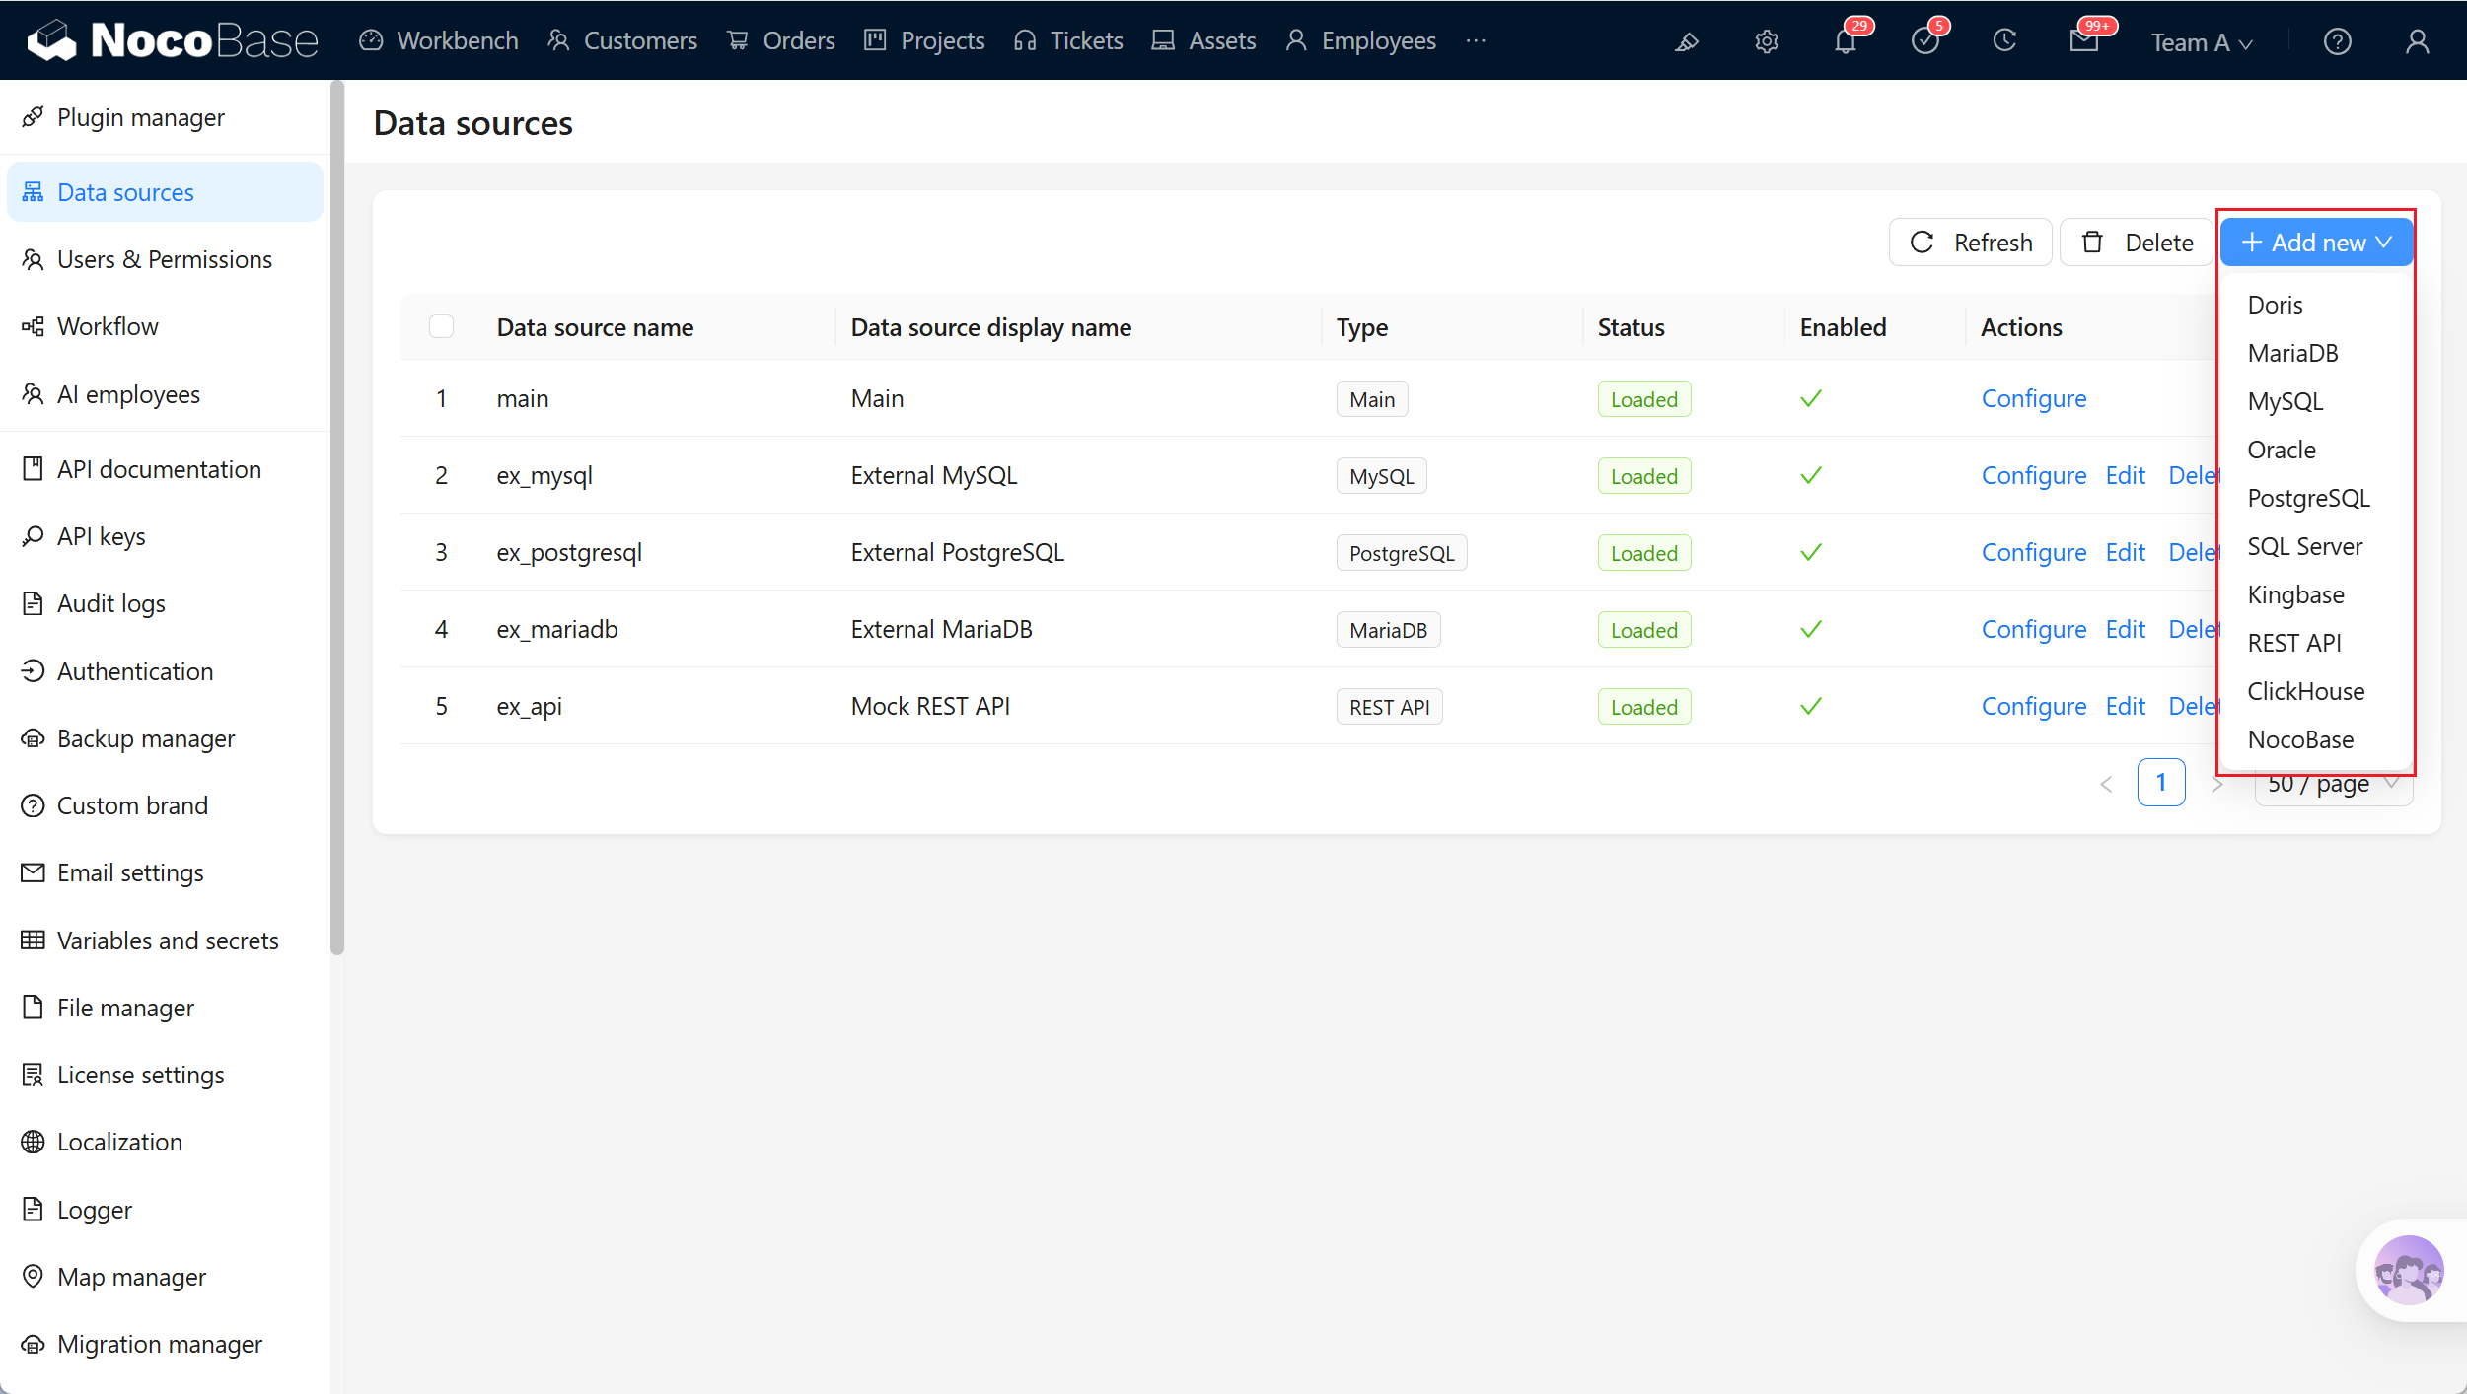Click Edit for ex_mysql row

point(2126,475)
